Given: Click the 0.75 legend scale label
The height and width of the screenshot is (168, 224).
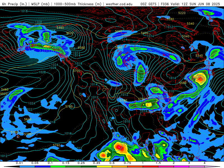Looking at the screenshot, I should click(x=127, y=163).
